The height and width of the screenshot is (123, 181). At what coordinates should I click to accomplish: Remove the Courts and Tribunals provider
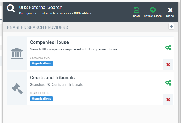168,100
